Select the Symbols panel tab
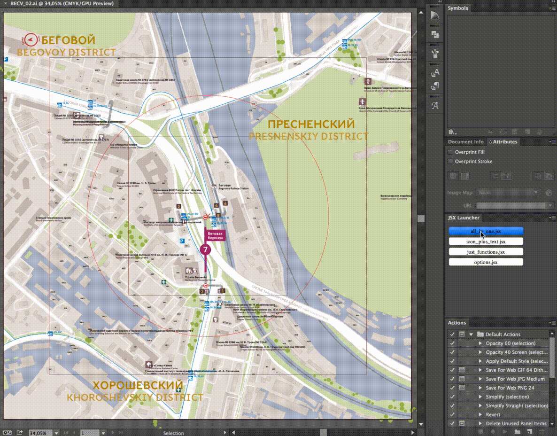Viewport: 557px width, 436px height. click(458, 8)
